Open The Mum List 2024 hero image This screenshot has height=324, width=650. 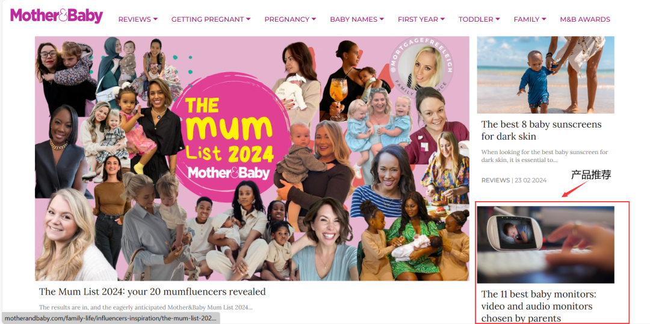pos(252,158)
